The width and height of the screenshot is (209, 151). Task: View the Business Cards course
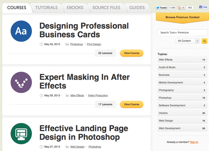point(132,53)
